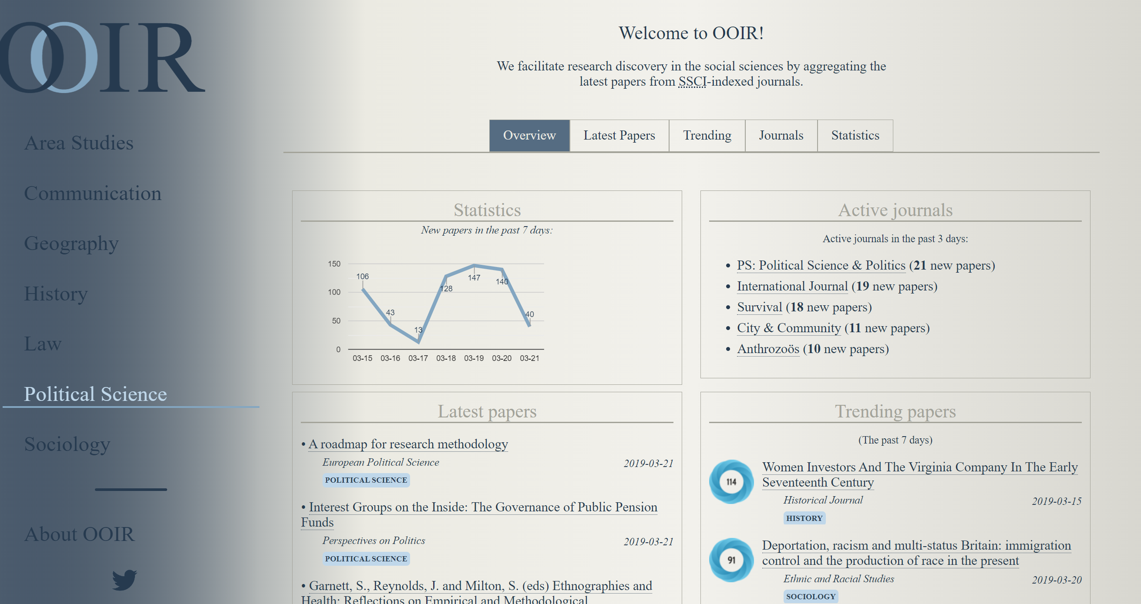Click the 03-15 data point labeled 106
The image size is (1141, 604).
click(x=363, y=289)
